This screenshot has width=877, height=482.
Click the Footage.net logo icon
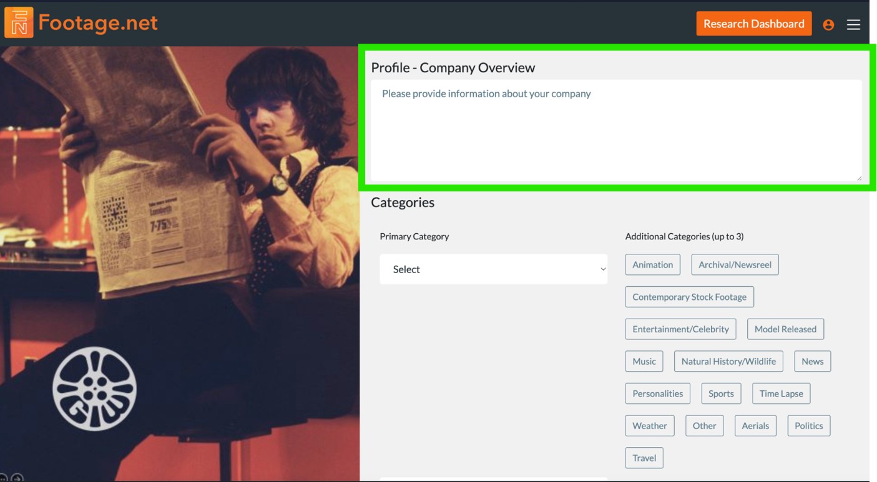point(19,23)
